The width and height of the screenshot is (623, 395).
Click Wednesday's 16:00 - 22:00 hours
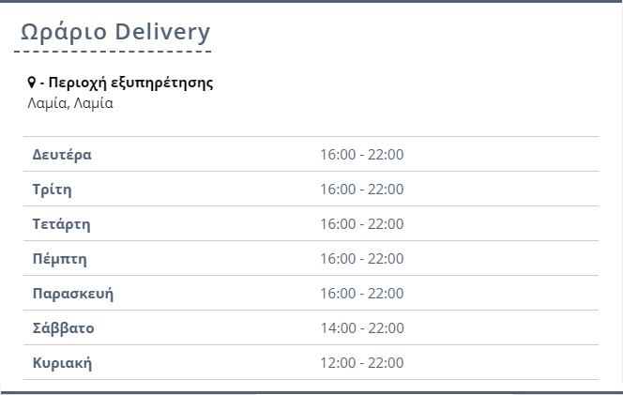point(362,223)
